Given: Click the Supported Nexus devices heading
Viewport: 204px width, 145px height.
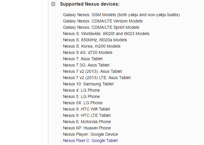Looking at the screenshot, I should [x=90, y=4].
